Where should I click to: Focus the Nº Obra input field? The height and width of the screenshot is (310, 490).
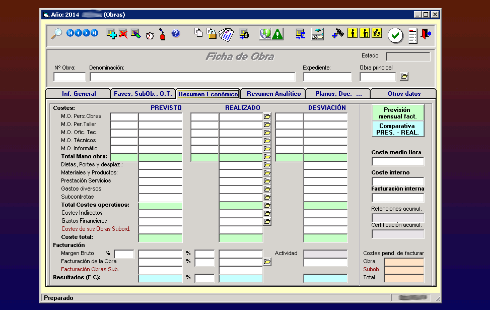[69, 77]
